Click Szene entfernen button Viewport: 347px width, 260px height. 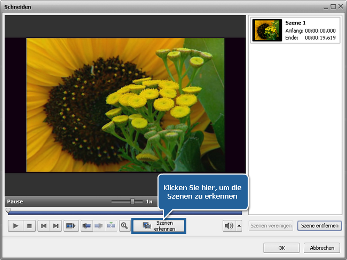319,226
